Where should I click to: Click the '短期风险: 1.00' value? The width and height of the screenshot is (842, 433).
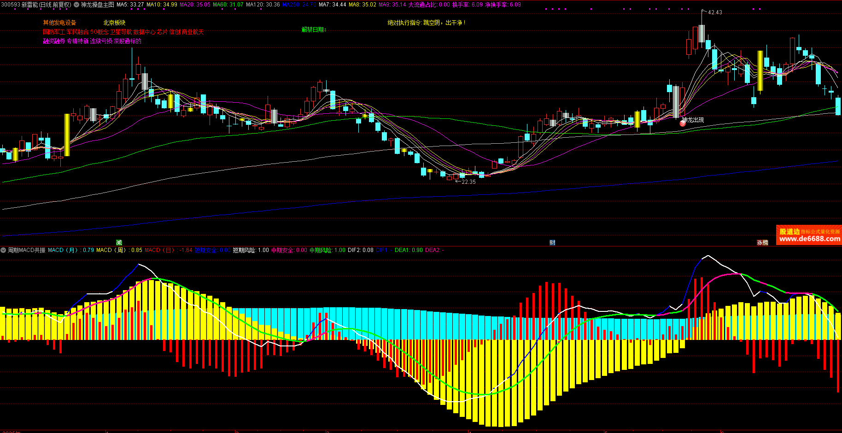pyautogui.click(x=251, y=250)
